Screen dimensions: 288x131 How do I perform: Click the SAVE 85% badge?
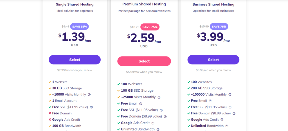point(79,26)
